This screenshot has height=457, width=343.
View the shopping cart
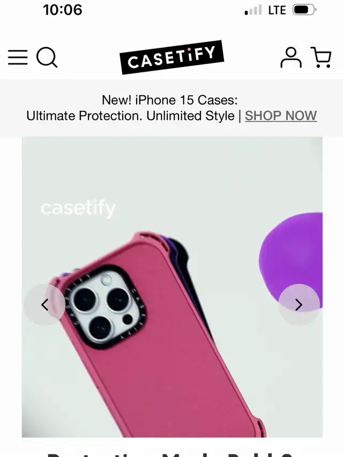321,57
